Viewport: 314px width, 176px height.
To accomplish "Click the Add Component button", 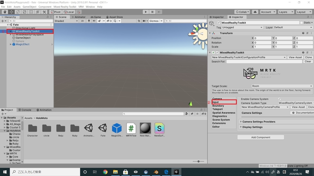I will [261, 137].
